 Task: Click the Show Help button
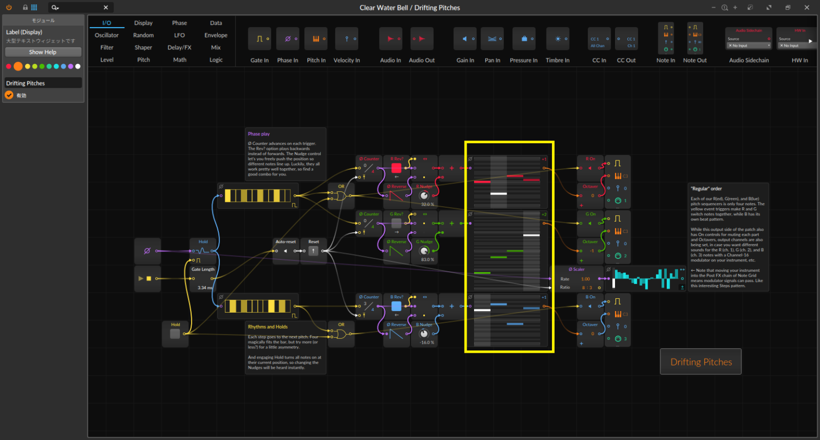[43, 52]
